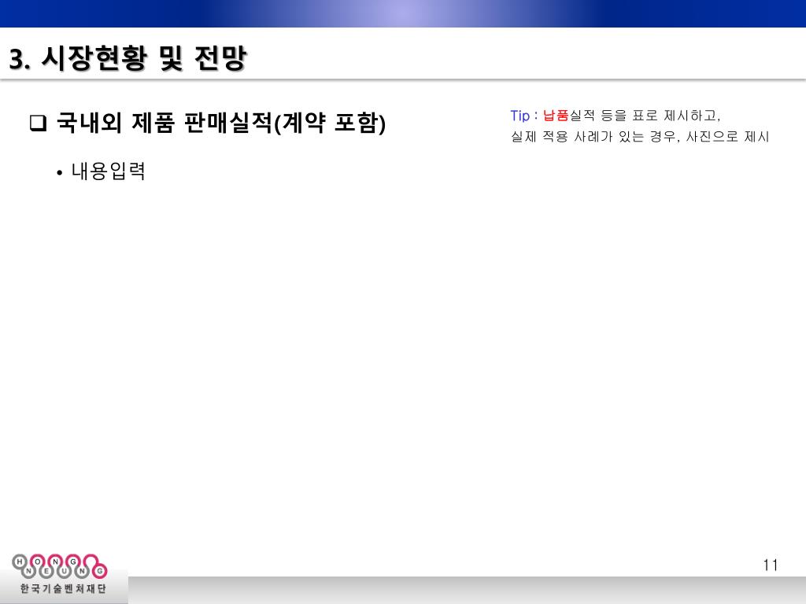806x604 pixels.
Task: Click the Tip line '납품실적 등을 표로 제시하고,'
Action: tap(632, 116)
